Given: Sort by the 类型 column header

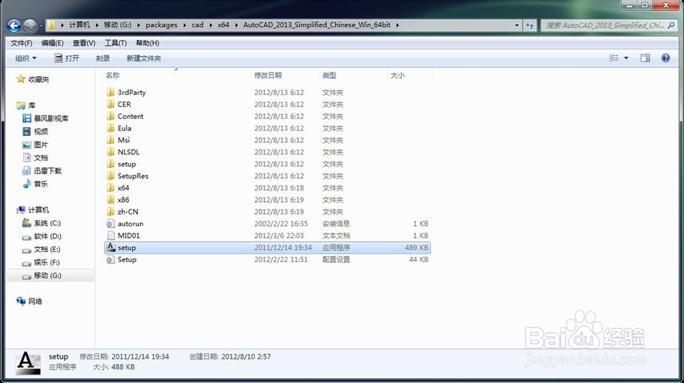Looking at the screenshot, I should click(x=330, y=75).
